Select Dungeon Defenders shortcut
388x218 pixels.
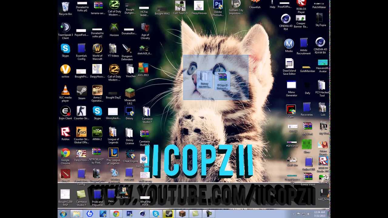click(x=127, y=52)
